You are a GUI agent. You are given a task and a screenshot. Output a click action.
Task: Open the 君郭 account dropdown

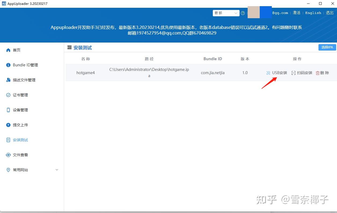(226, 13)
